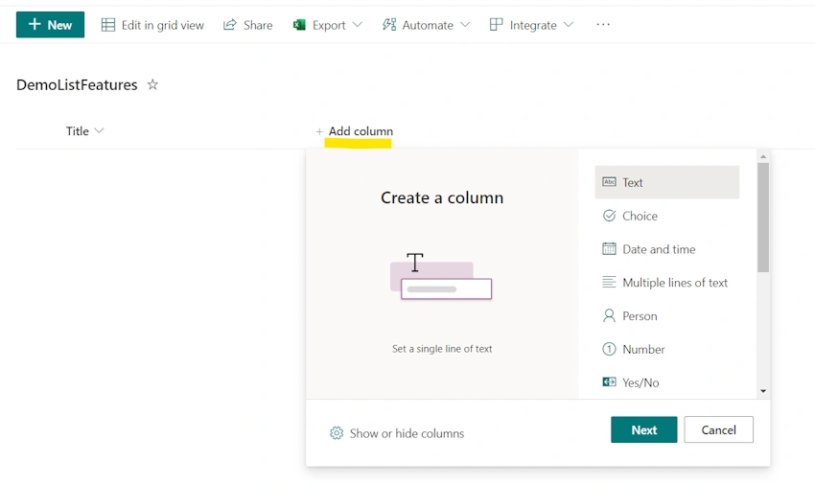Viewport: 815px width, 485px height.
Task: Open the more options ellipsis in the toolbar
Action: coord(603,24)
